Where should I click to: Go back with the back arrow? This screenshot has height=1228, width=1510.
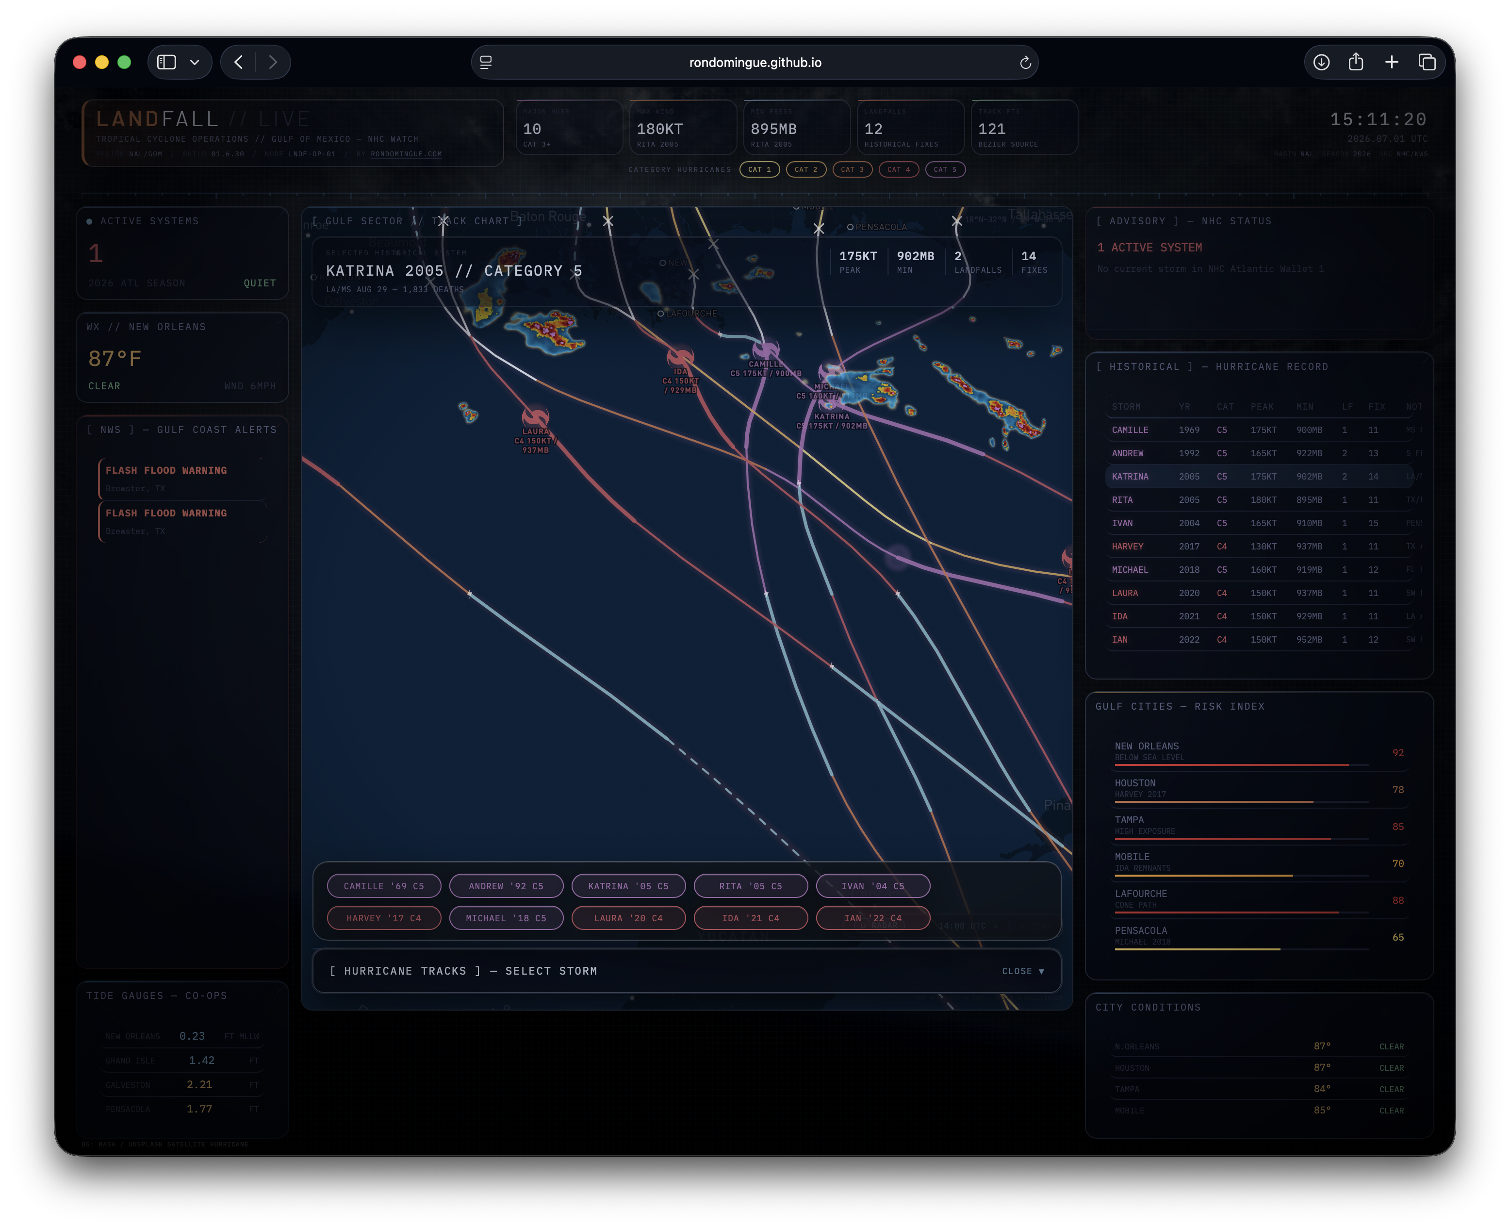pyautogui.click(x=239, y=62)
